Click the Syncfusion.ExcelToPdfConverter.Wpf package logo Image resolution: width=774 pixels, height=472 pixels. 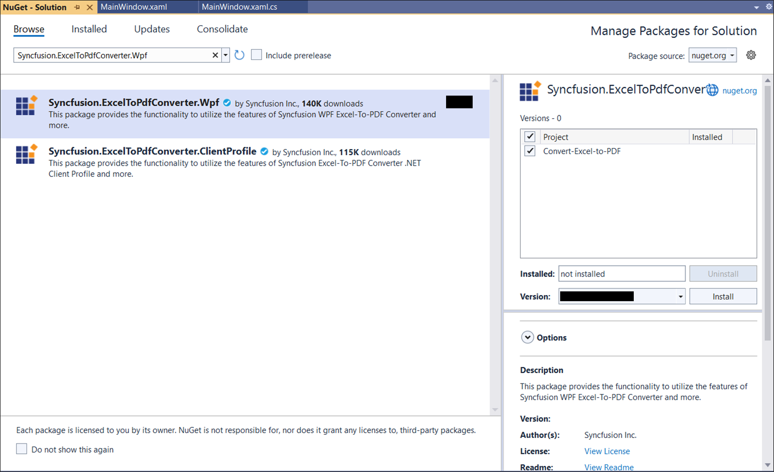pyautogui.click(x=27, y=106)
